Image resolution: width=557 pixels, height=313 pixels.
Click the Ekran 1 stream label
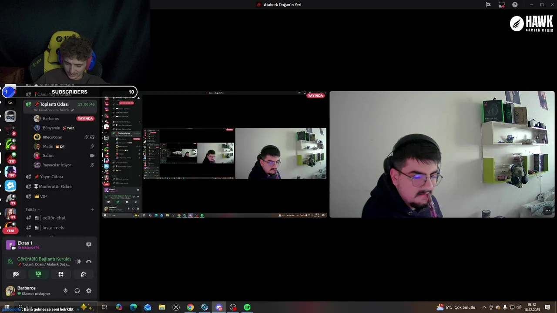(25, 243)
